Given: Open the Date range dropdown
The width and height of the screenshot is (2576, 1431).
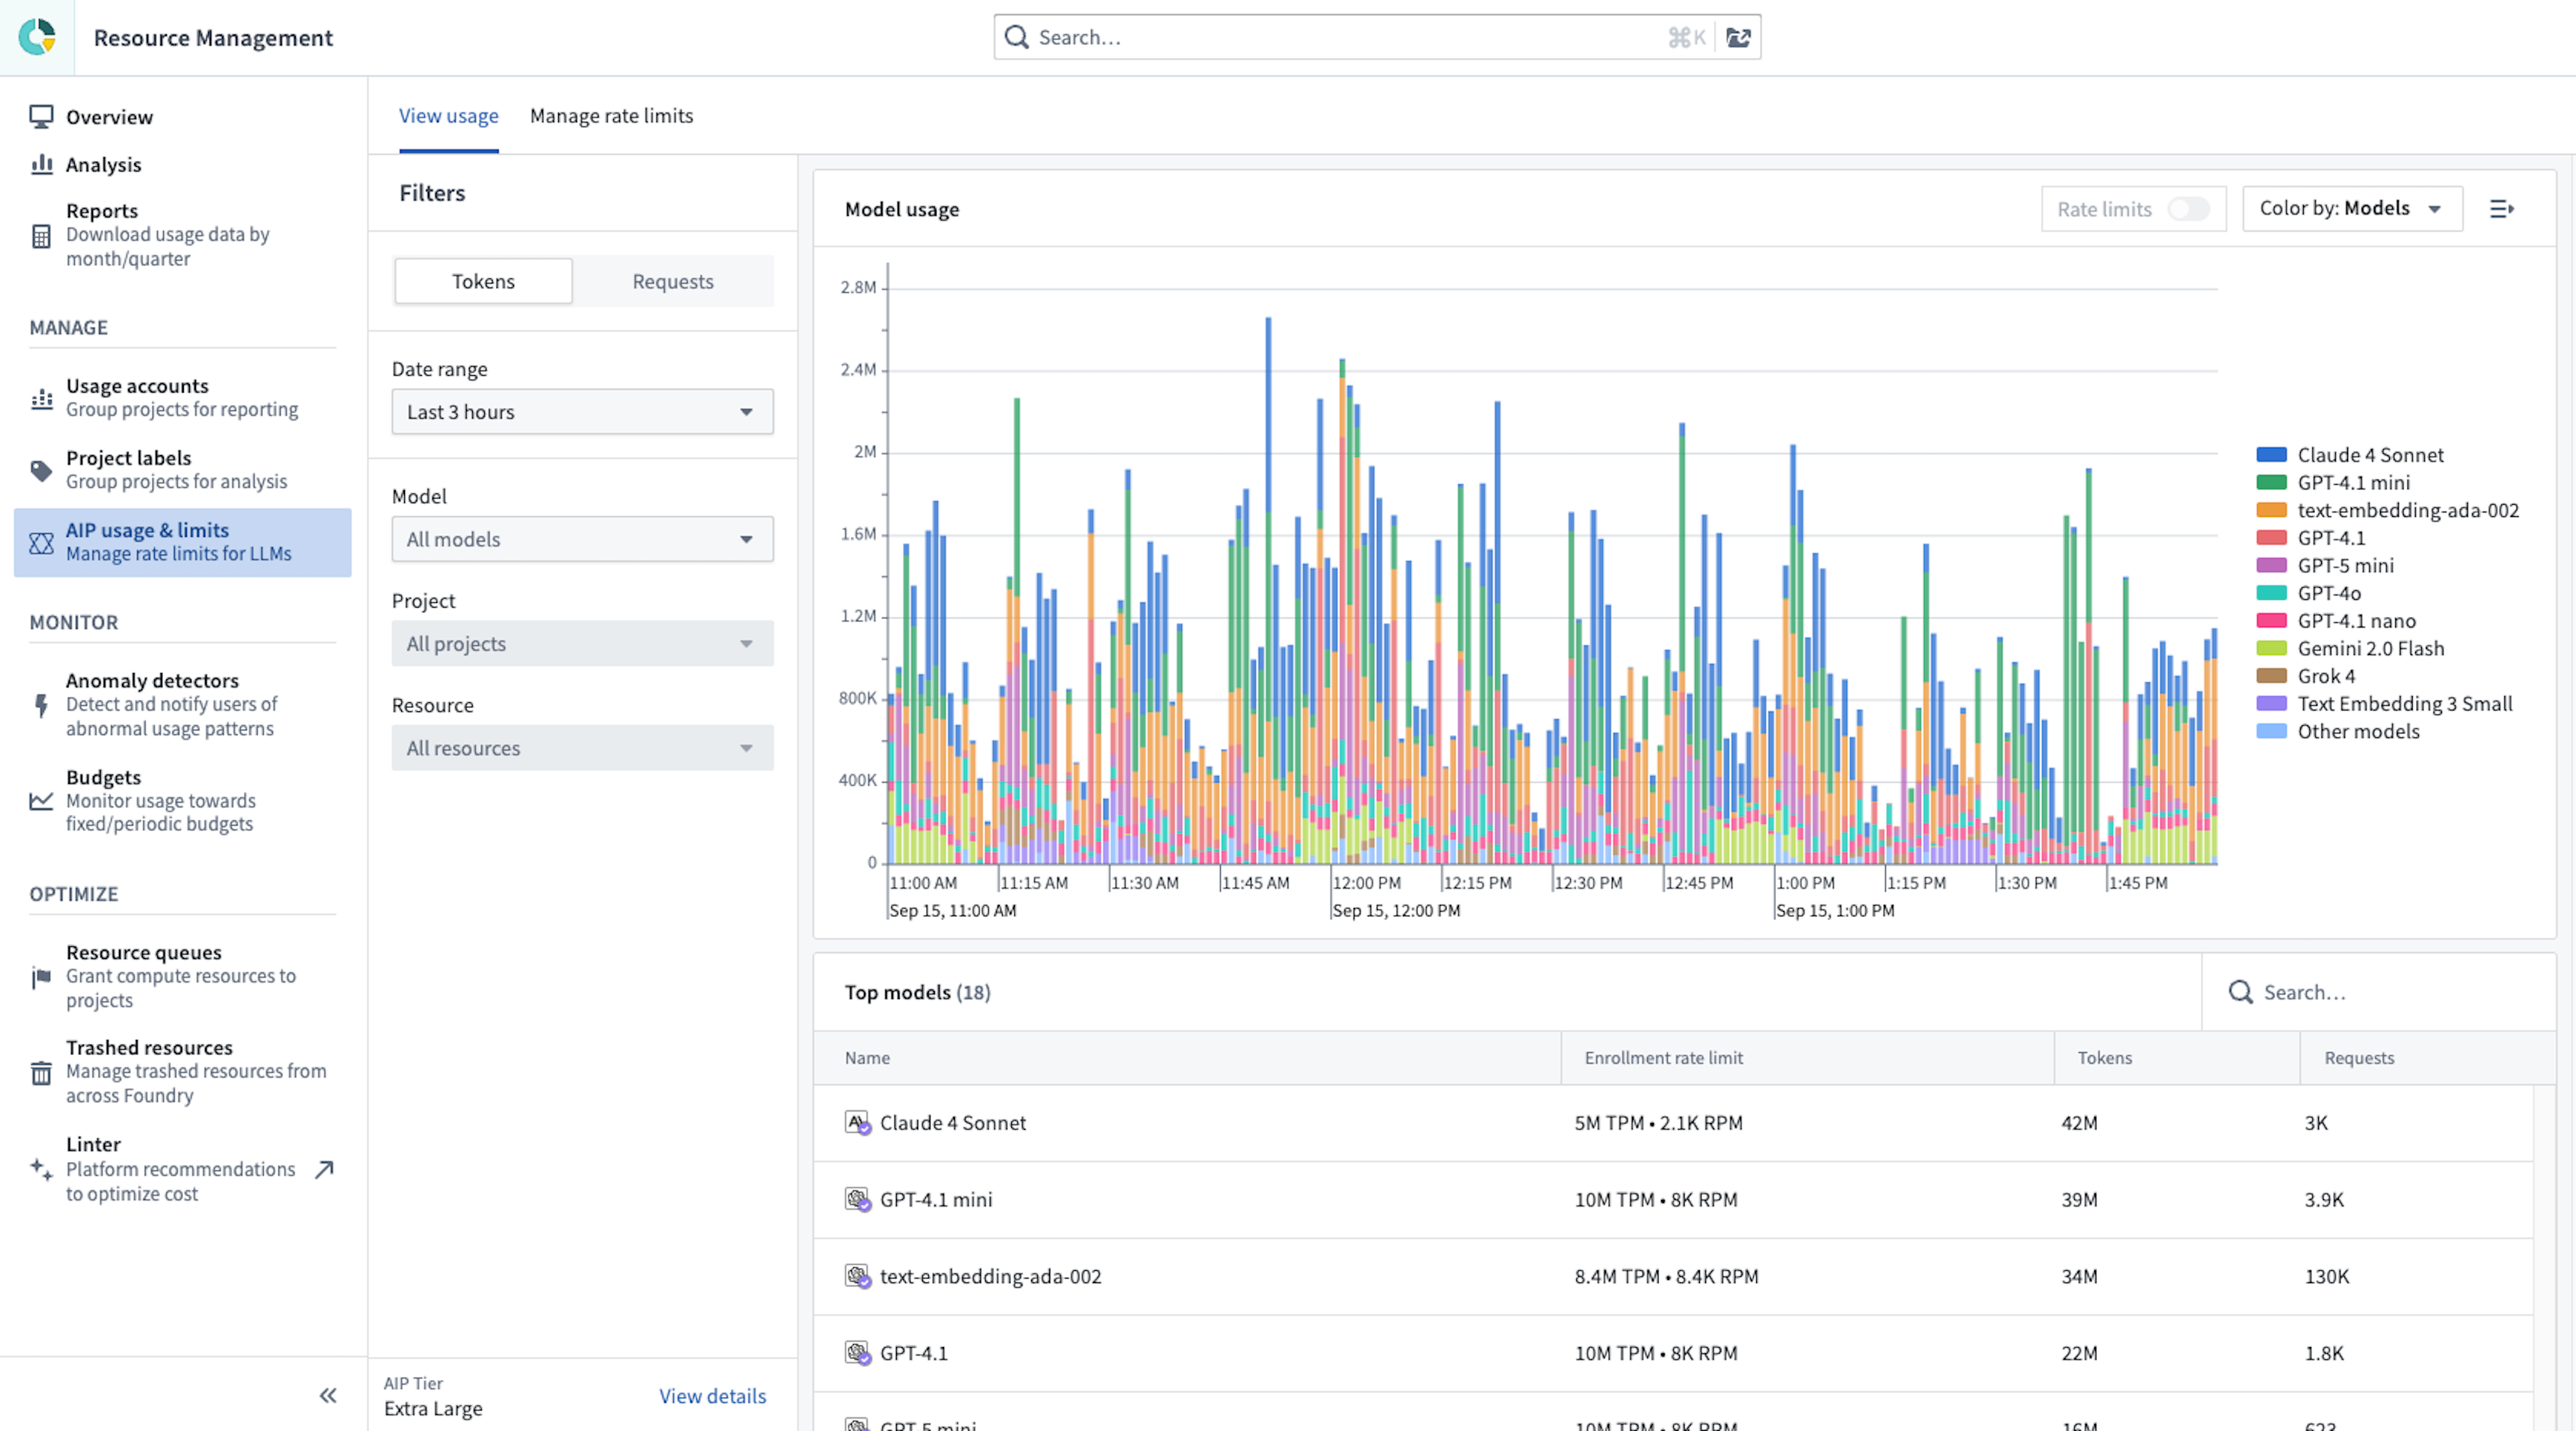Looking at the screenshot, I should [x=582, y=411].
